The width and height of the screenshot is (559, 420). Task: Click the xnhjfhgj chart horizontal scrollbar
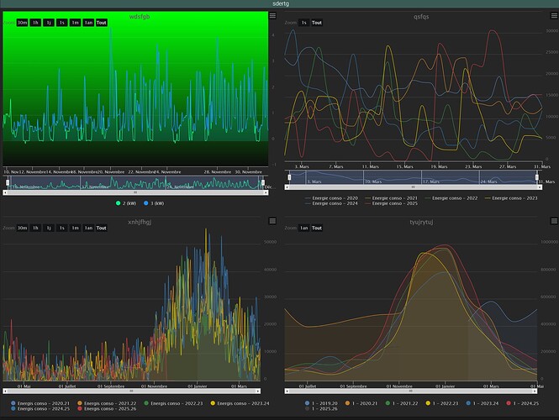(130, 391)
